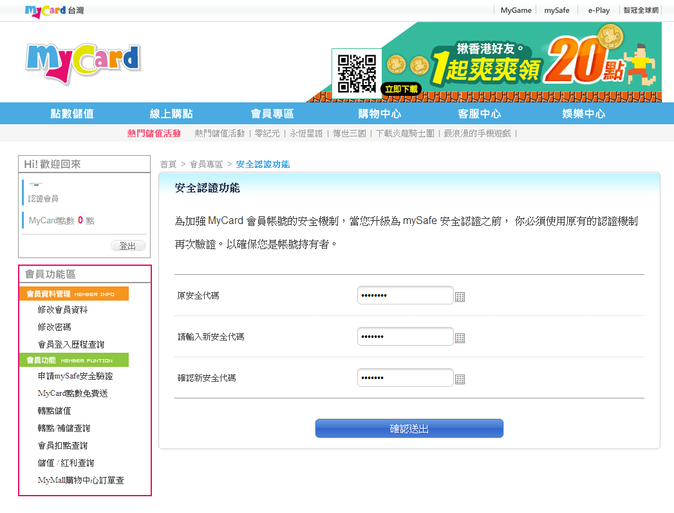This screenshot has height=513, width=674.
Task: Focus the 原安全代碼 password field
Action: click(x=406, y=295)
